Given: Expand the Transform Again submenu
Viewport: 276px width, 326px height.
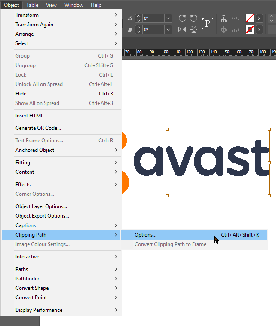Looking at the screenshot, I should pos(61,25).
